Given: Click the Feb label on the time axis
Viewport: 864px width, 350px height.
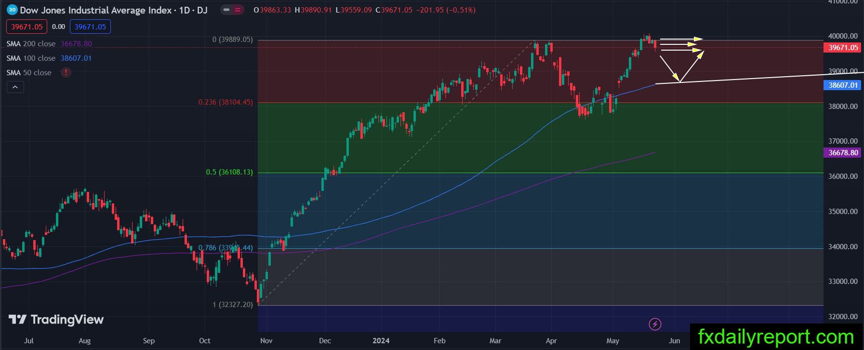Looking at the screenshot, I should [x=439, y=341].
